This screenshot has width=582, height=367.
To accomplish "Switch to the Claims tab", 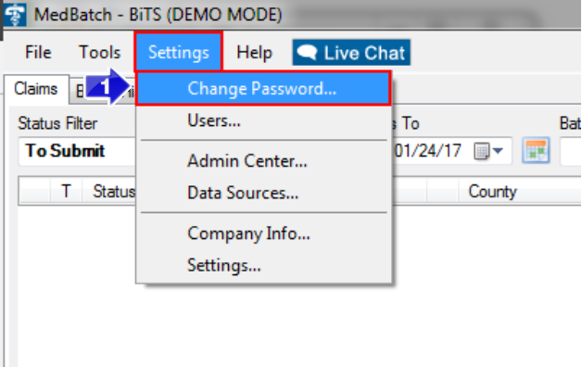I will [x=36, y=89].
